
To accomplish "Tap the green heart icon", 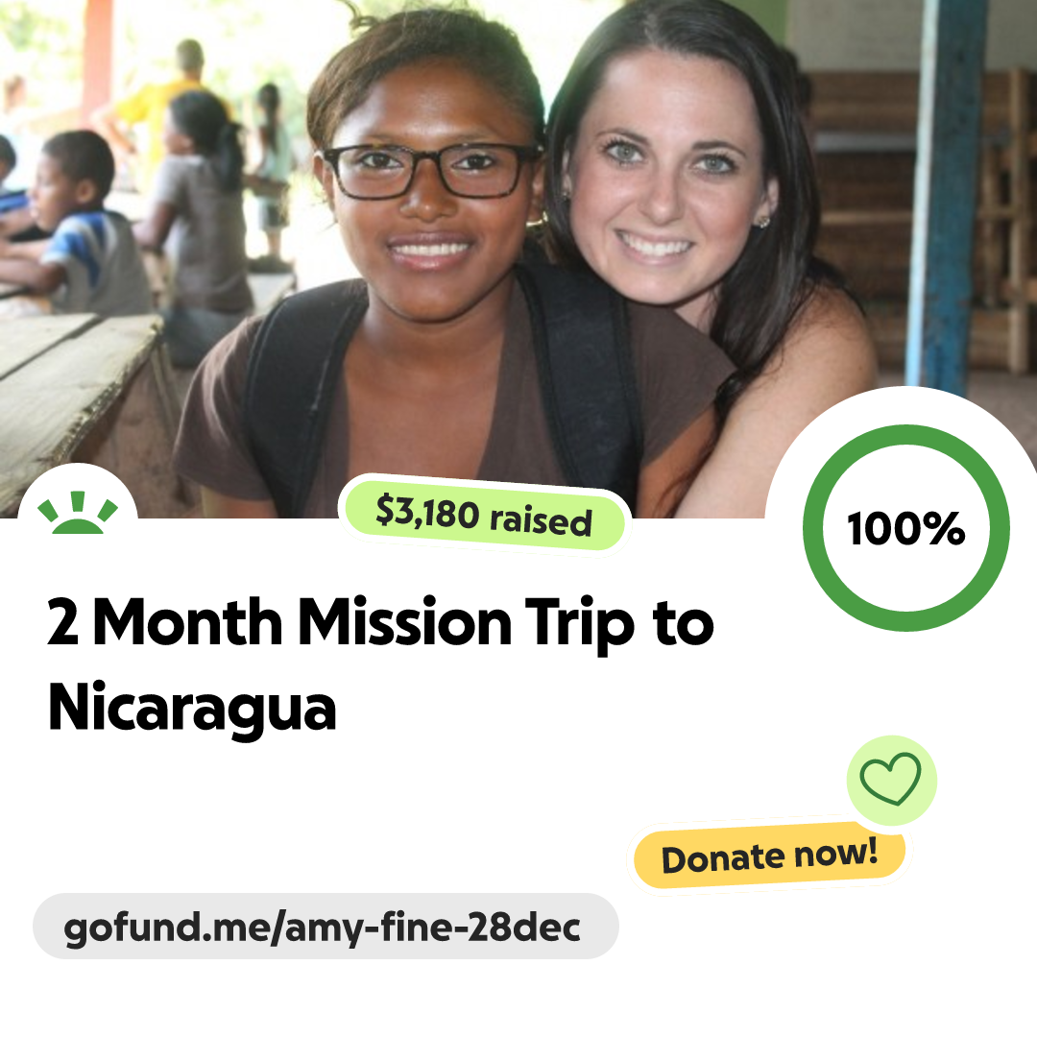I will coord(890,779).
